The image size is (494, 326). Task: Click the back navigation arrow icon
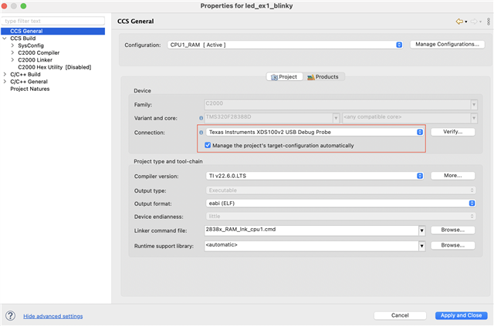click(x=459, y=21)
